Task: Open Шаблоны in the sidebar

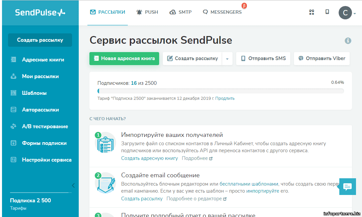Action: coord(34,93)
